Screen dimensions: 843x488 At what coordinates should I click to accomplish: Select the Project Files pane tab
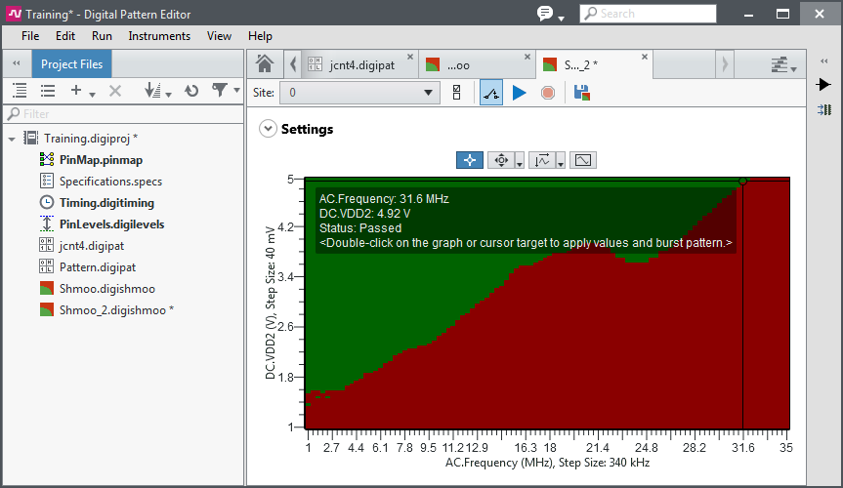(71, 64)
